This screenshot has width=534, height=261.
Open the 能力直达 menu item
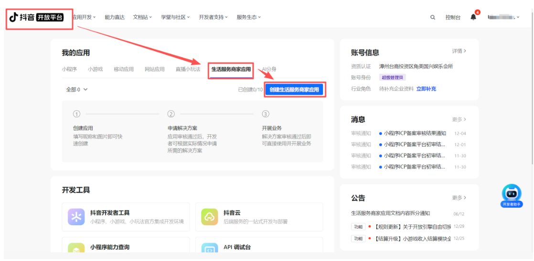pyautogui.click(x=115, y=17)
